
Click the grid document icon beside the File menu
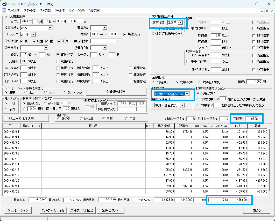[x=4, y=11]
